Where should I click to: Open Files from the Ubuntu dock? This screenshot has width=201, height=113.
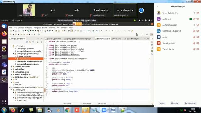click(x=4, y=41)
